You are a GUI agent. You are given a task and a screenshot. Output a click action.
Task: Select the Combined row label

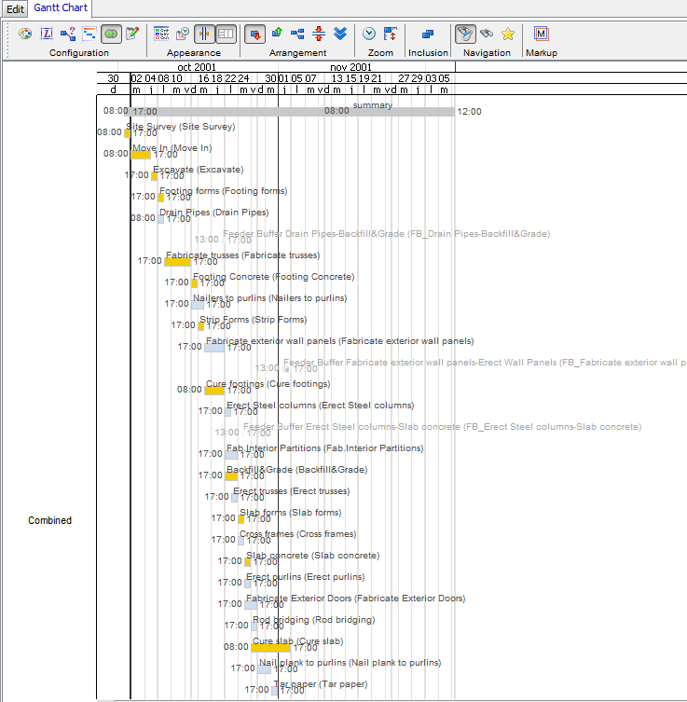(49, 520)
